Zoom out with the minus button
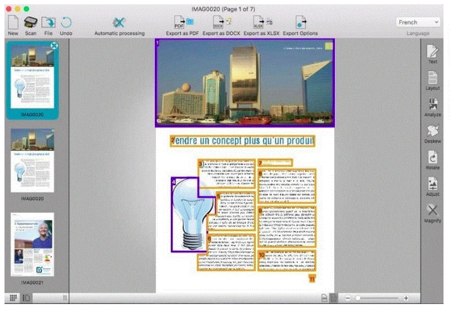Viewport: 451px width, 312px height. pos(347,298)
